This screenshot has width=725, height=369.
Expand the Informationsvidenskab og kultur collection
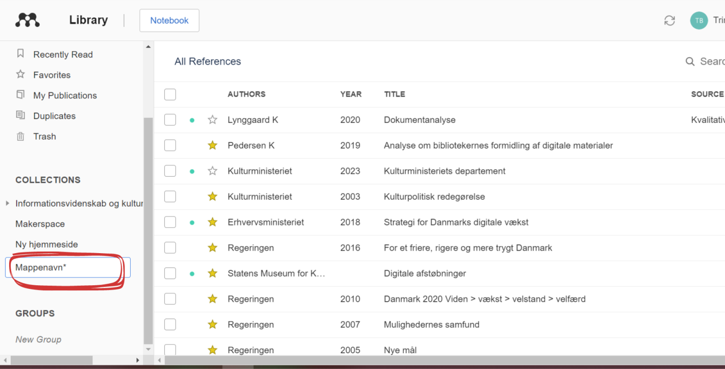(8, 203)
